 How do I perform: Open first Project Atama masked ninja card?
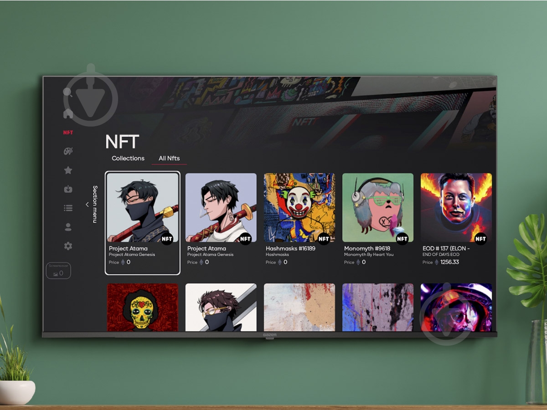pos(143,208)
